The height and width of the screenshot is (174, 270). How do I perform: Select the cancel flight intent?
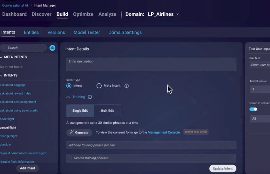pyautogui.click(x=8, y=128)
